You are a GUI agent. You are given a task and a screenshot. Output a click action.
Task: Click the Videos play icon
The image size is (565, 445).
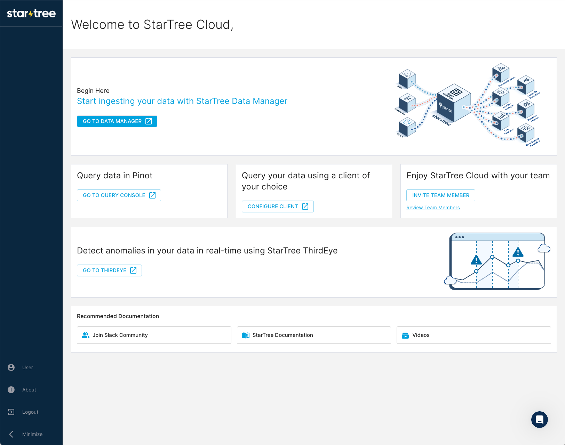pos(405,335)
